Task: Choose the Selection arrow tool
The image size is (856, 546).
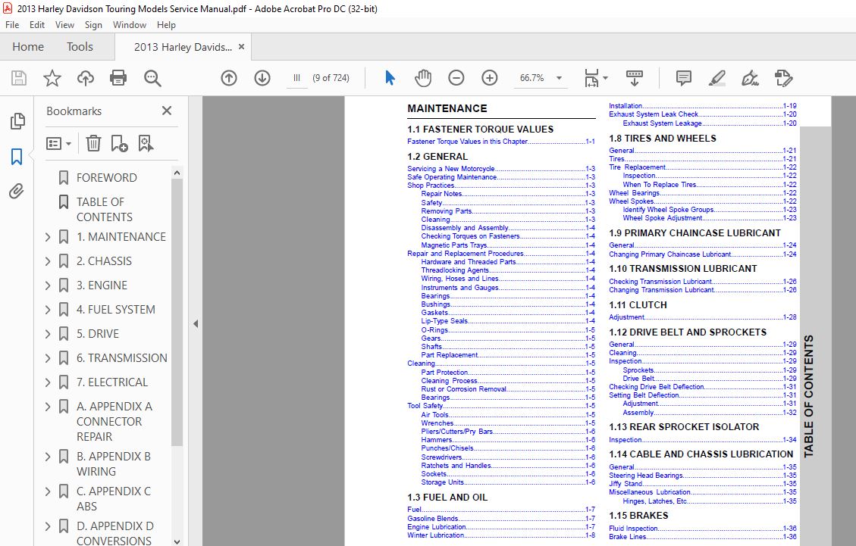Action: (x=390, y=78)
